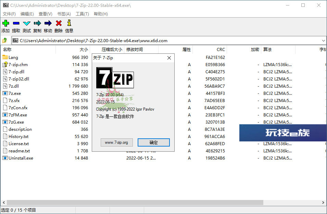
Task: Click size value 957 440
Action: (x=80, y=115)
